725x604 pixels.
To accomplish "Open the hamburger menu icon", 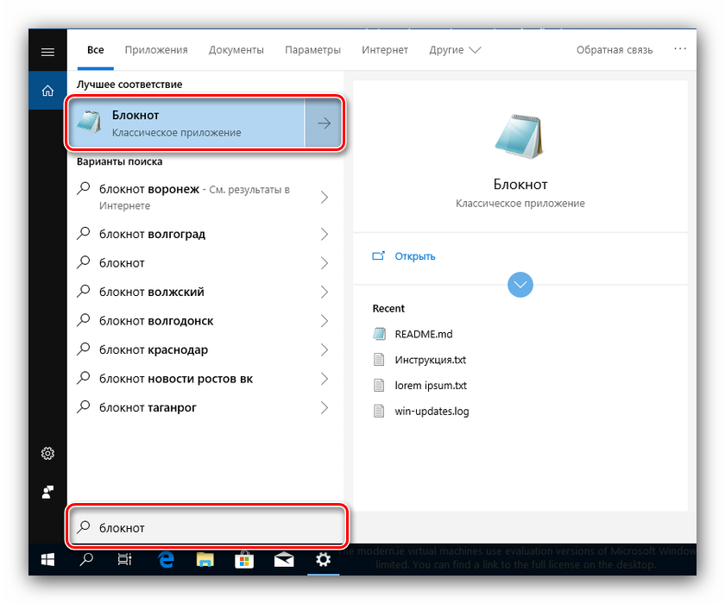I will [47, 51].
